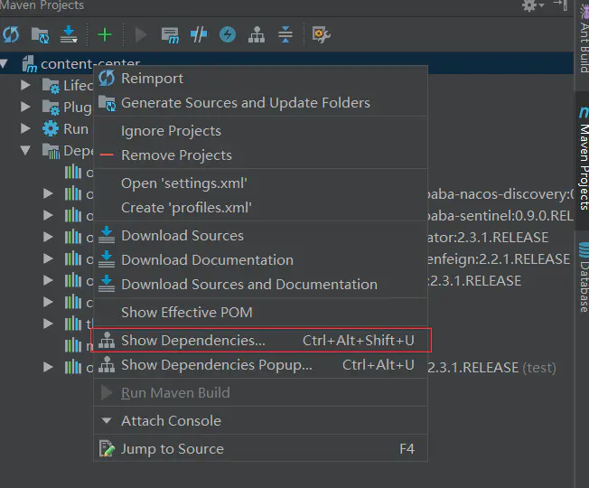This screenshot has width=589, height=488.
Task: Click the Maven Projects panel title
Action: click(42, 5)
